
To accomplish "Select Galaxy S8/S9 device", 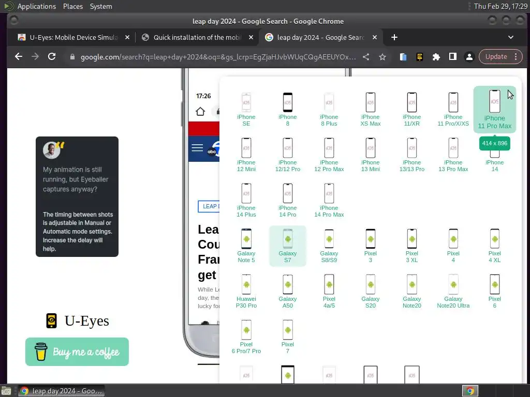I will click(329, 246).
